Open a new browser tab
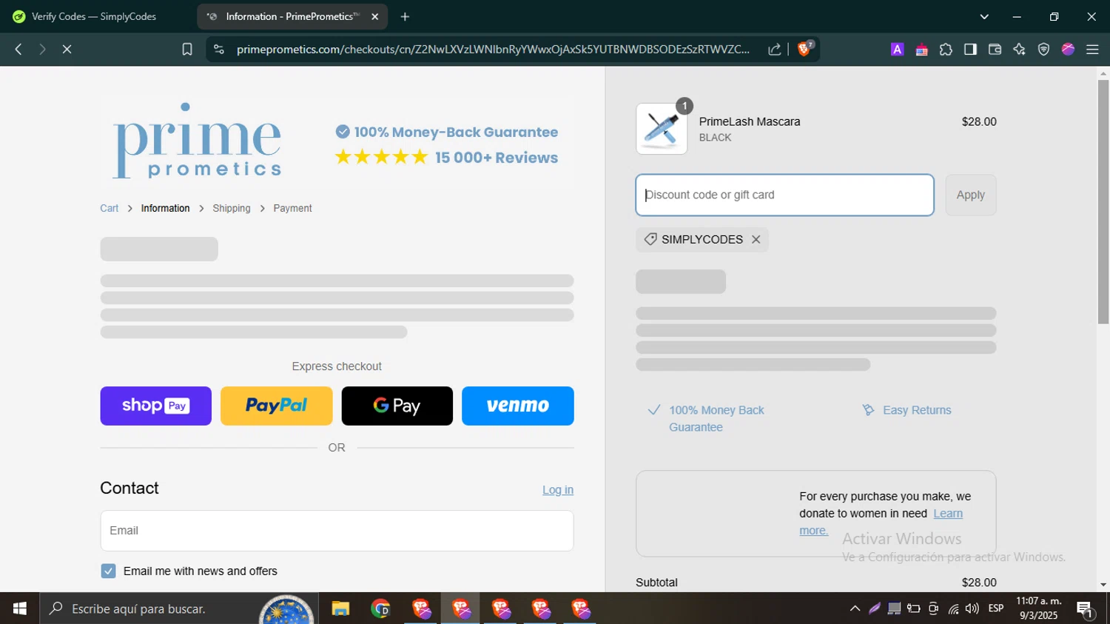This screenshot has height=624, width=1110. [x=405, y=16]
